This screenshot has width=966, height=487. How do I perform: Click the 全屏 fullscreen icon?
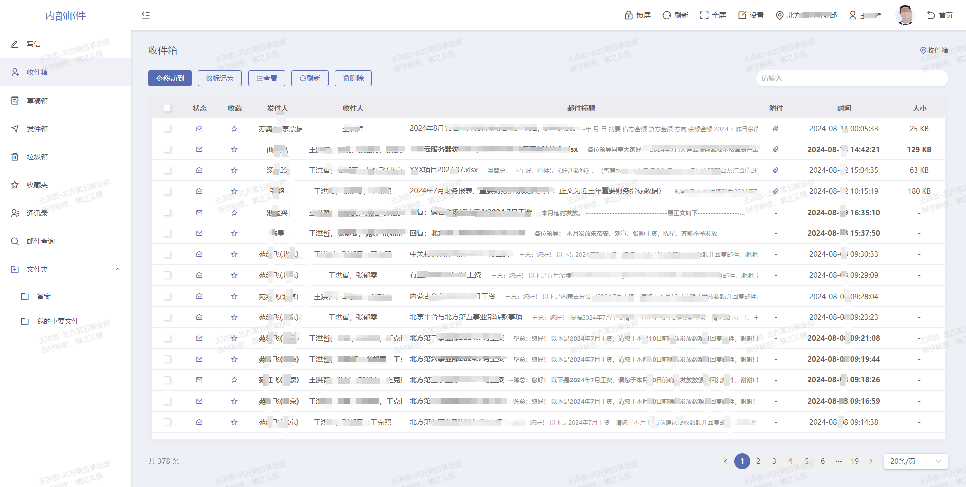(704, 15)
